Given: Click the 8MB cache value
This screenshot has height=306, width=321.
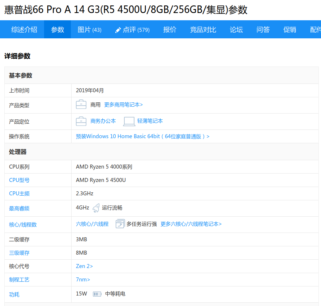Looking at the screenshot, I should (x=81, y=252).
